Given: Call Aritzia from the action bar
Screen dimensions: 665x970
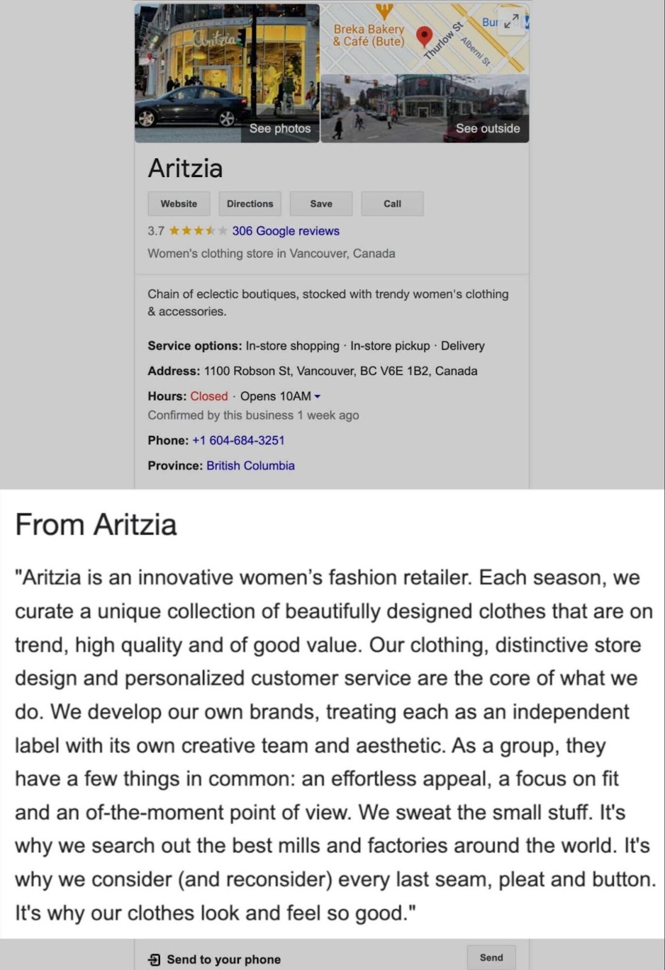Looking at the screenshot, I should pyautogui.click(x=392, y=204).
